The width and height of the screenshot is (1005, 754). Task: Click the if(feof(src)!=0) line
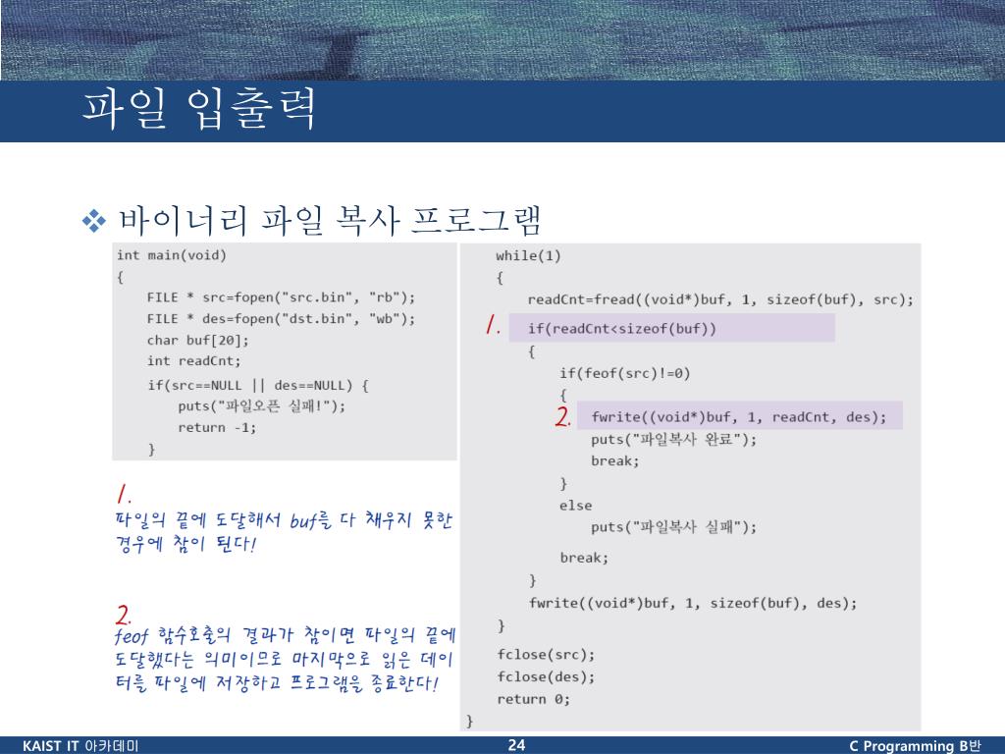pyautogui.click(x=624, y=373)
